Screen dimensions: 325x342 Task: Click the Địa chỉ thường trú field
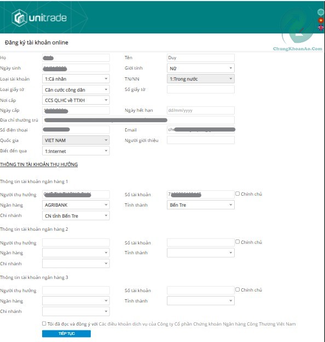point(138,120)
